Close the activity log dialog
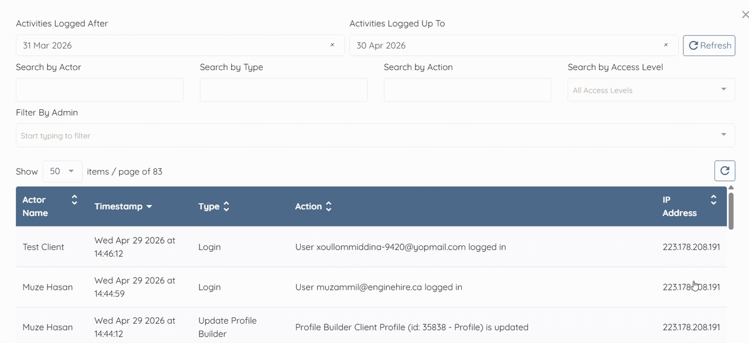This screenshot has width=749, height=343. [745, 15]
